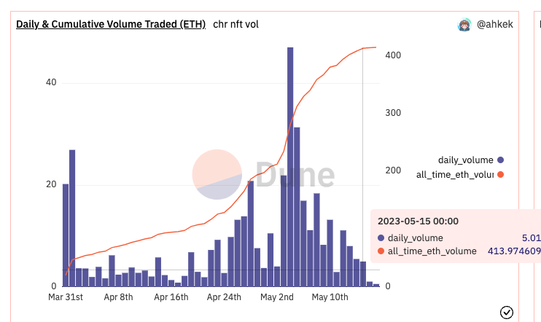Select the tall bar right after Mar 31st

pos(72,217)
